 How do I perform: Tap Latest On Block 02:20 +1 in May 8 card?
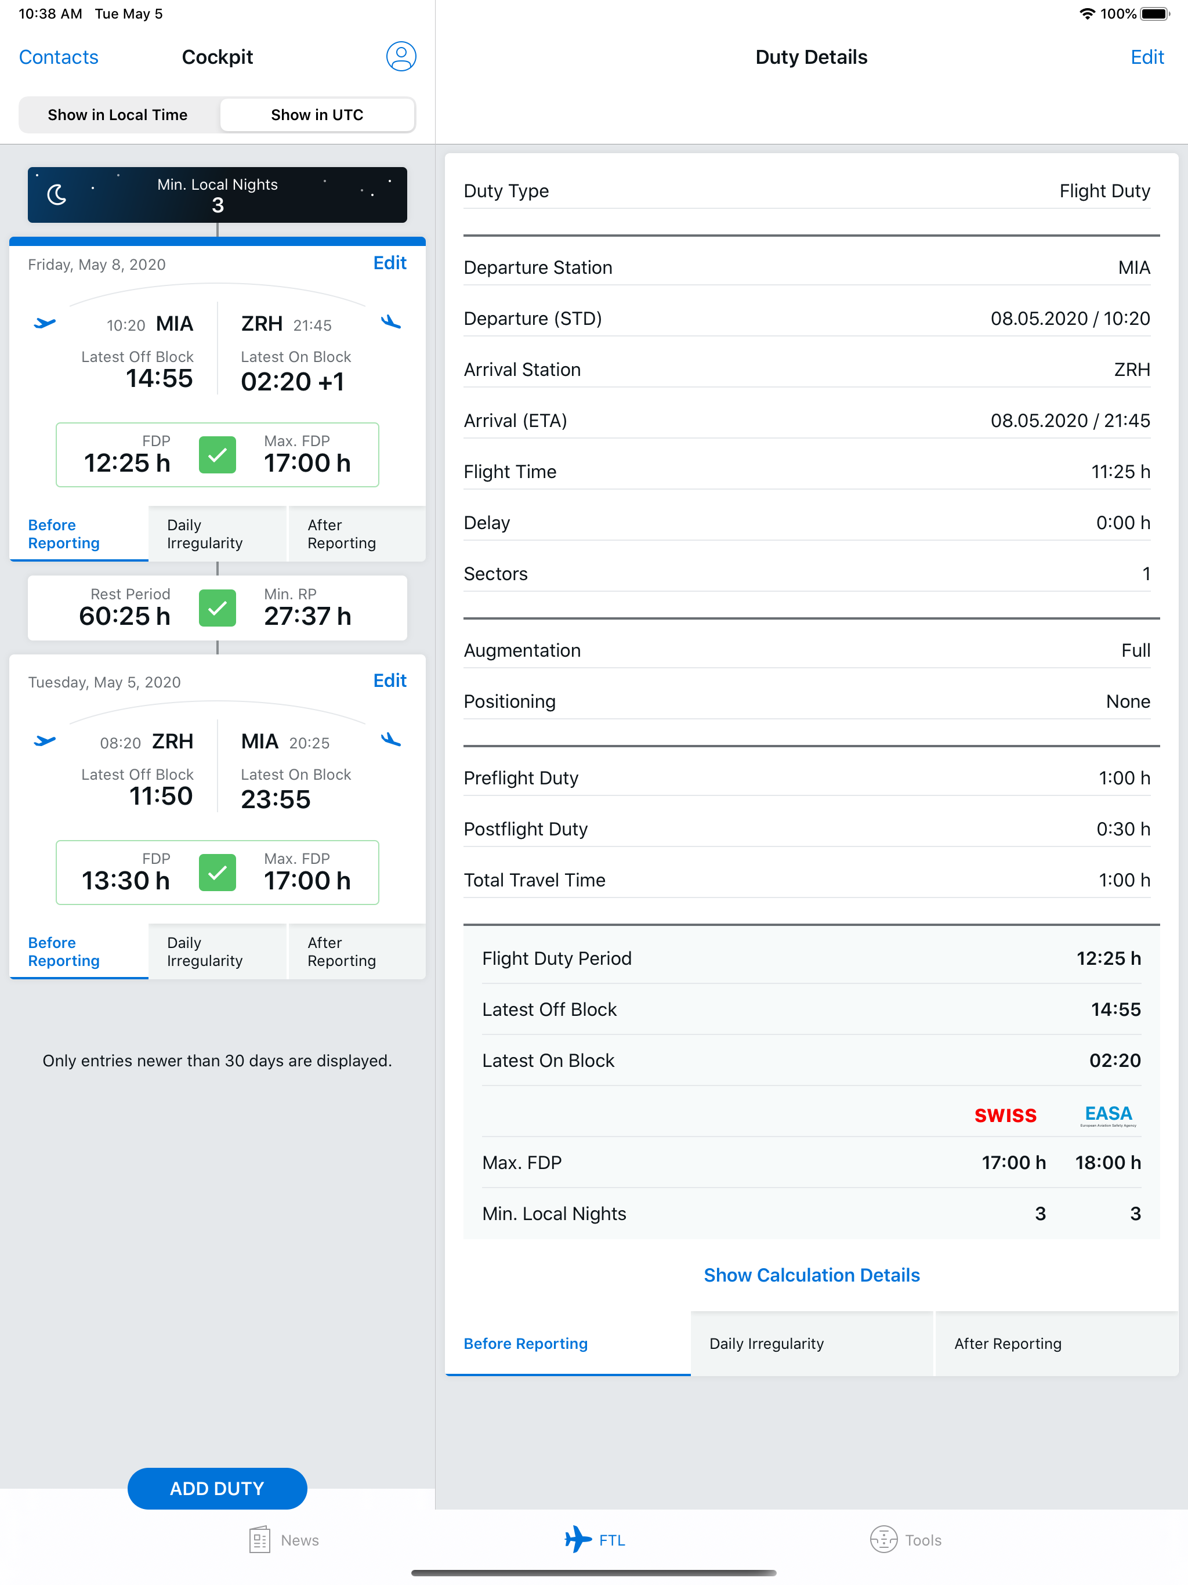tap(295, 371)
